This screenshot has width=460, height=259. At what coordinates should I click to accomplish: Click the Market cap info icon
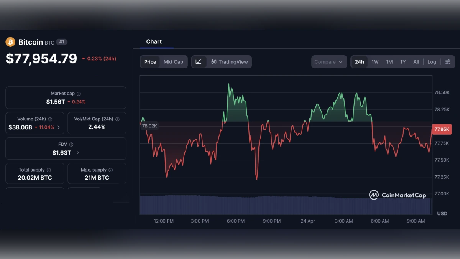pos(79,94)
